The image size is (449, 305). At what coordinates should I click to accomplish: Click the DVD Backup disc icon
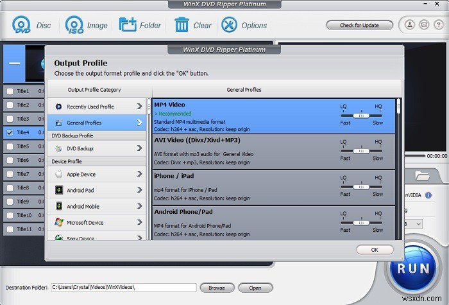coord(58,148)
